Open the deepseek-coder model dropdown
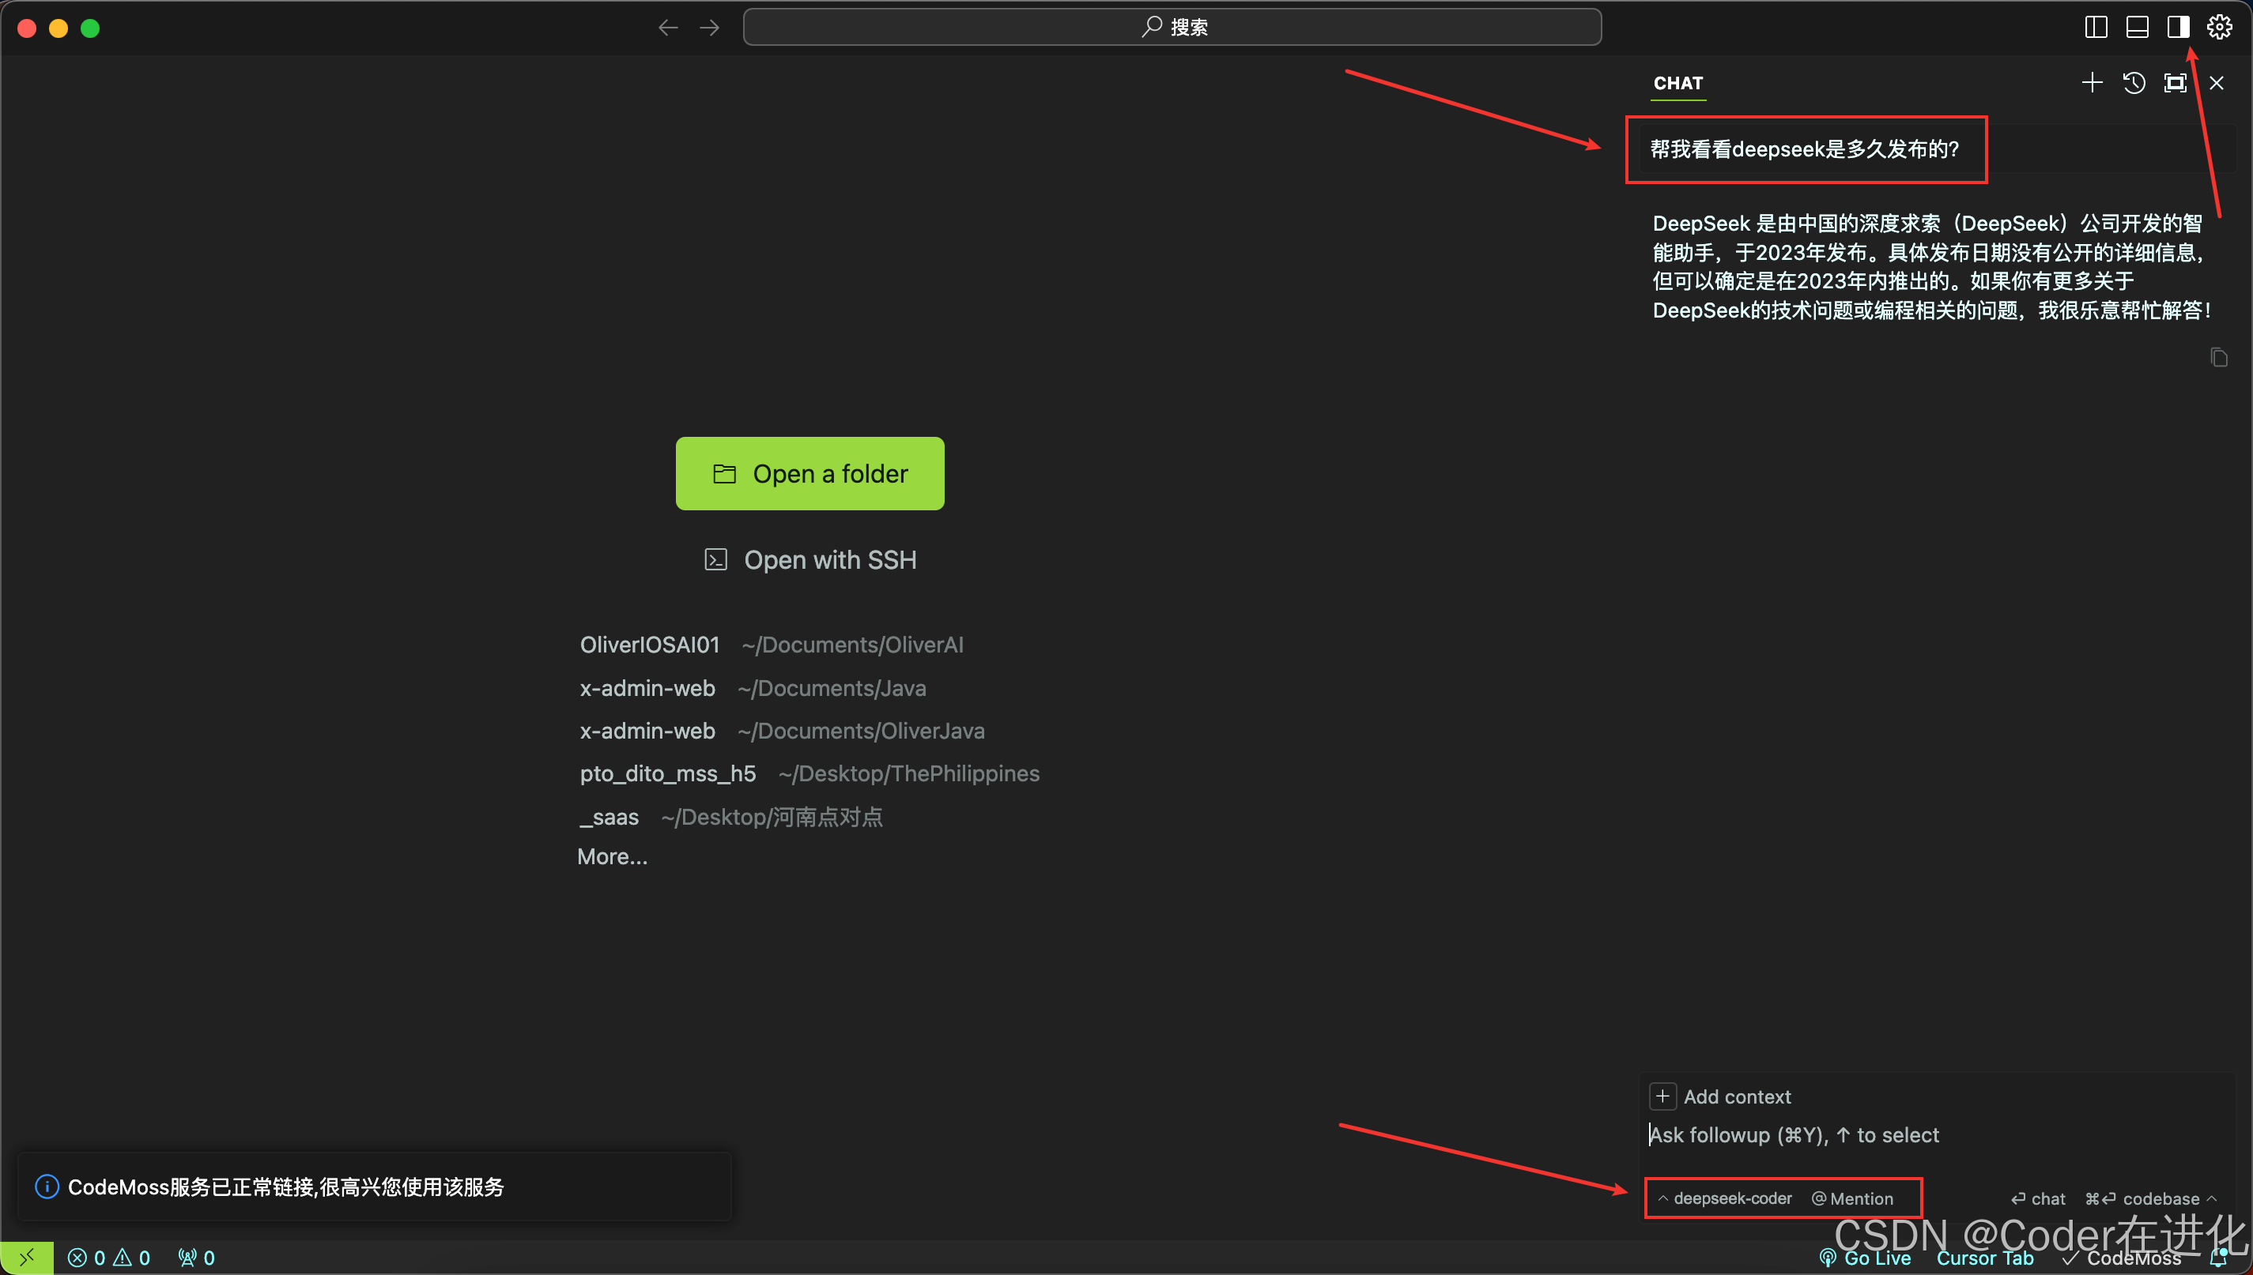The width and height of the screenshot is (2253, 1275). click(x=1725, y=1198)
